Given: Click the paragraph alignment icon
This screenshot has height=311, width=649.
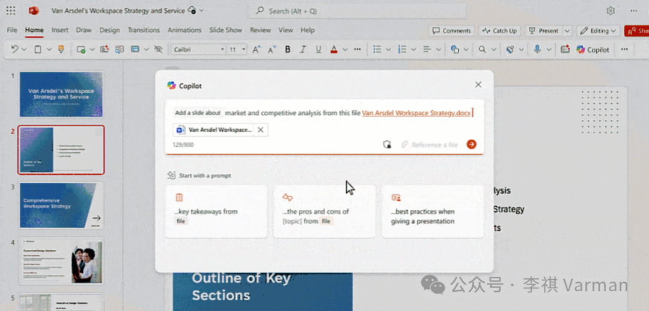Looking at the screenshot, I should click(x=427, y=50).
